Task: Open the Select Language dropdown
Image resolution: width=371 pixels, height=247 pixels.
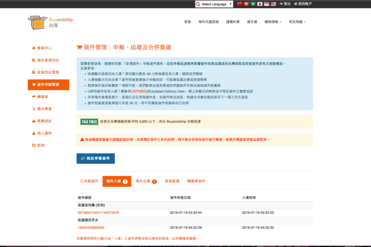Action: 214,4
